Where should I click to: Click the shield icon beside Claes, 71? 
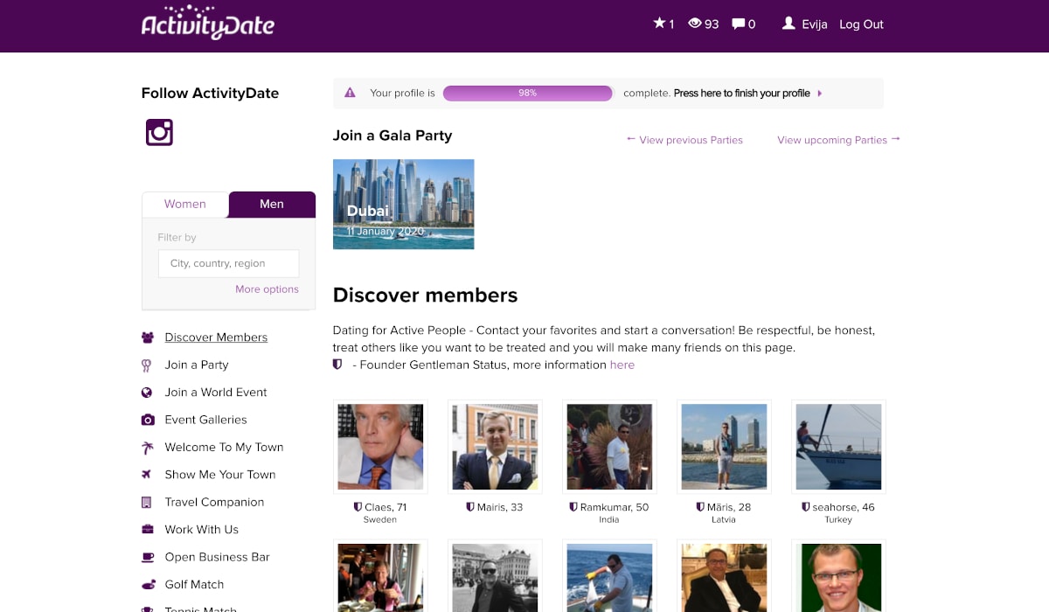point(358,507)
